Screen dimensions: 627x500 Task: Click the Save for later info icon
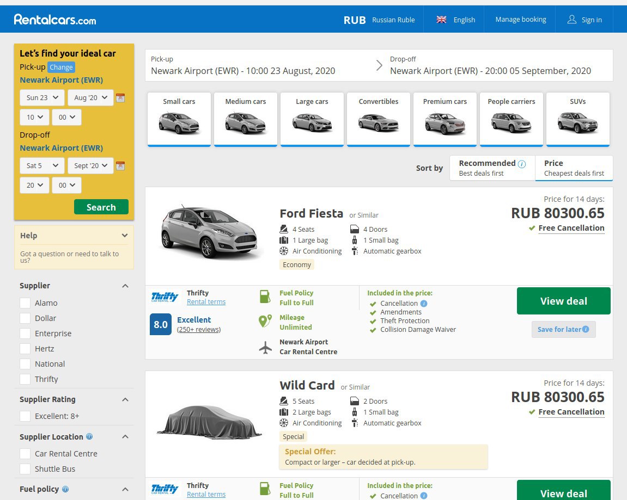click(x=586, y=329)
